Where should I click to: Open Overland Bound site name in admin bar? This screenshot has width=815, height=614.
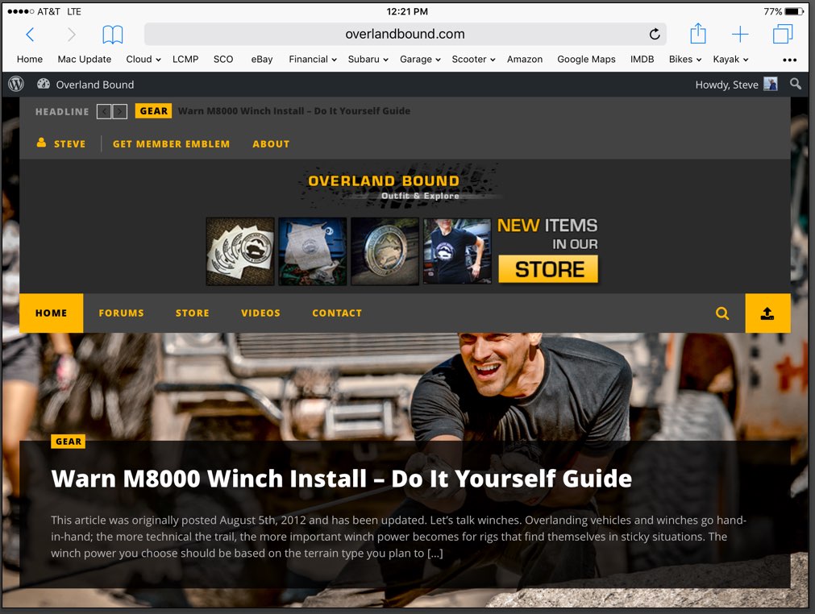tap(94, 85)
